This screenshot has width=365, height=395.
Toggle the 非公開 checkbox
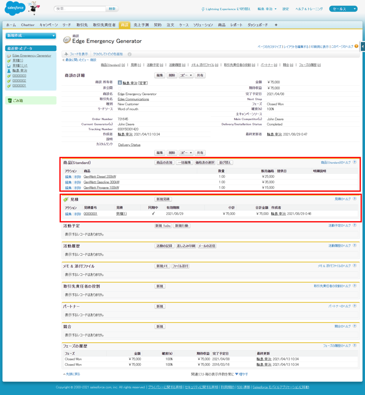click(x=119, y=88)
